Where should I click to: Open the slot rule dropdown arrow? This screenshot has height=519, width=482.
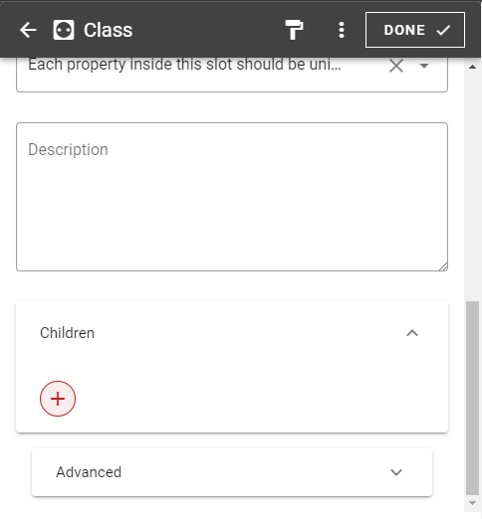click(x=424, y=66)
